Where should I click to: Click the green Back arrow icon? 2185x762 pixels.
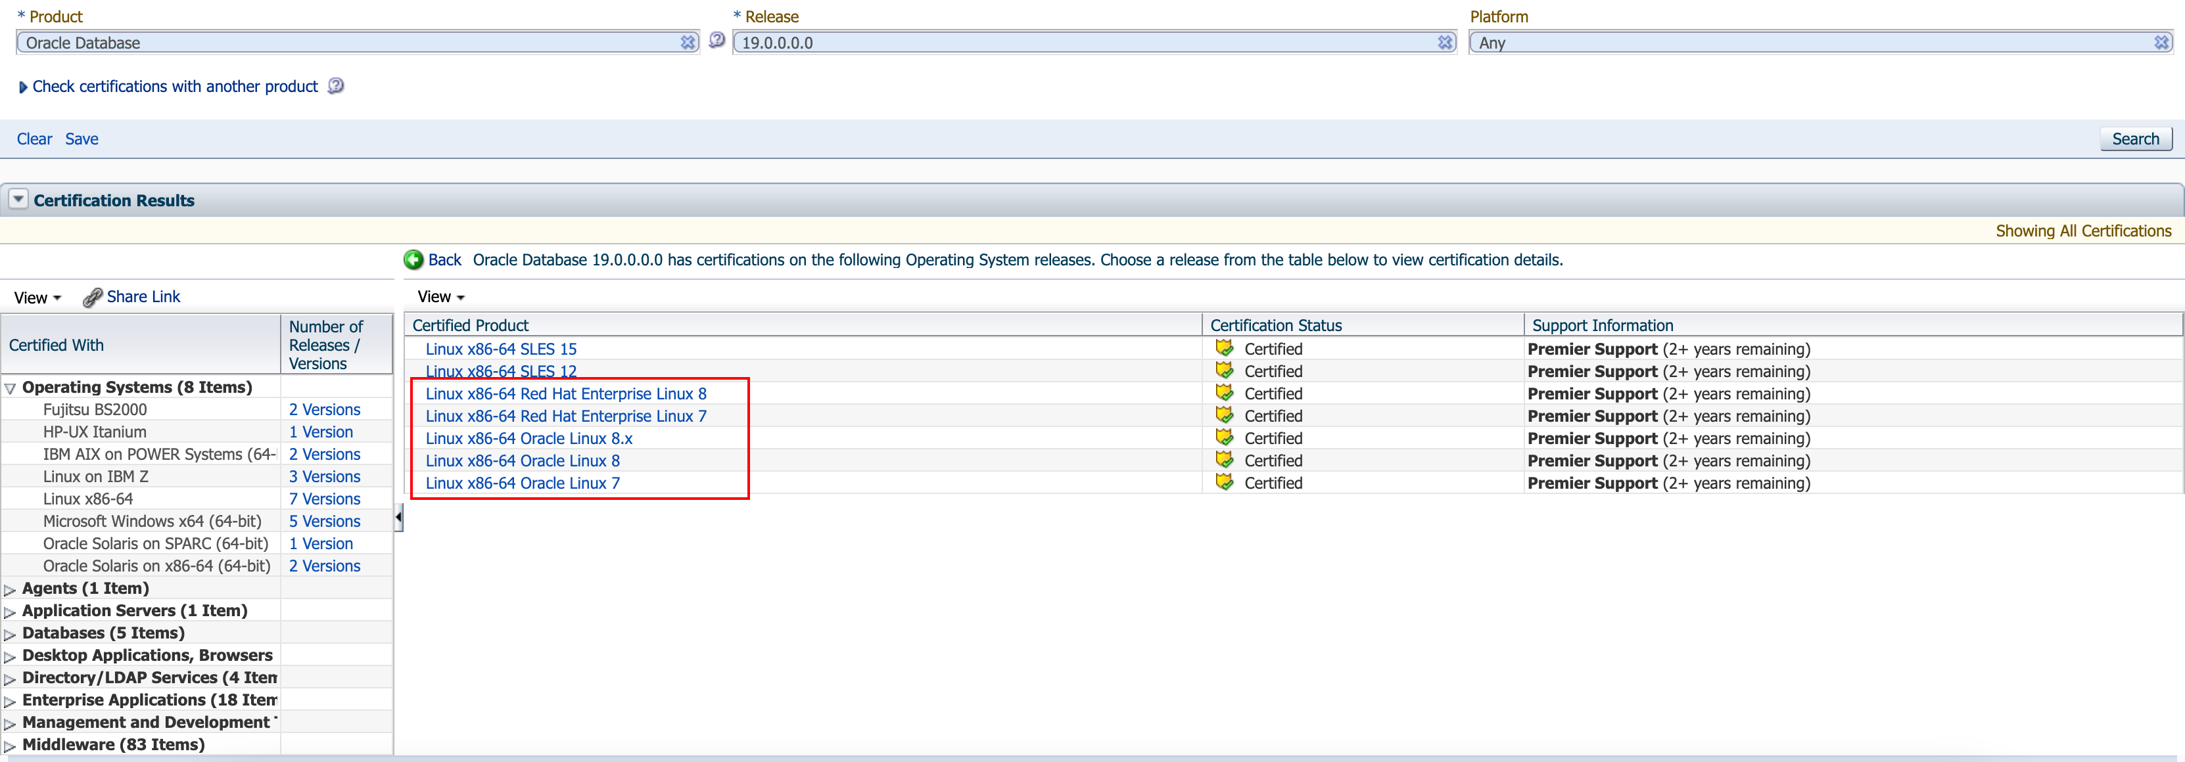[413, 260]
